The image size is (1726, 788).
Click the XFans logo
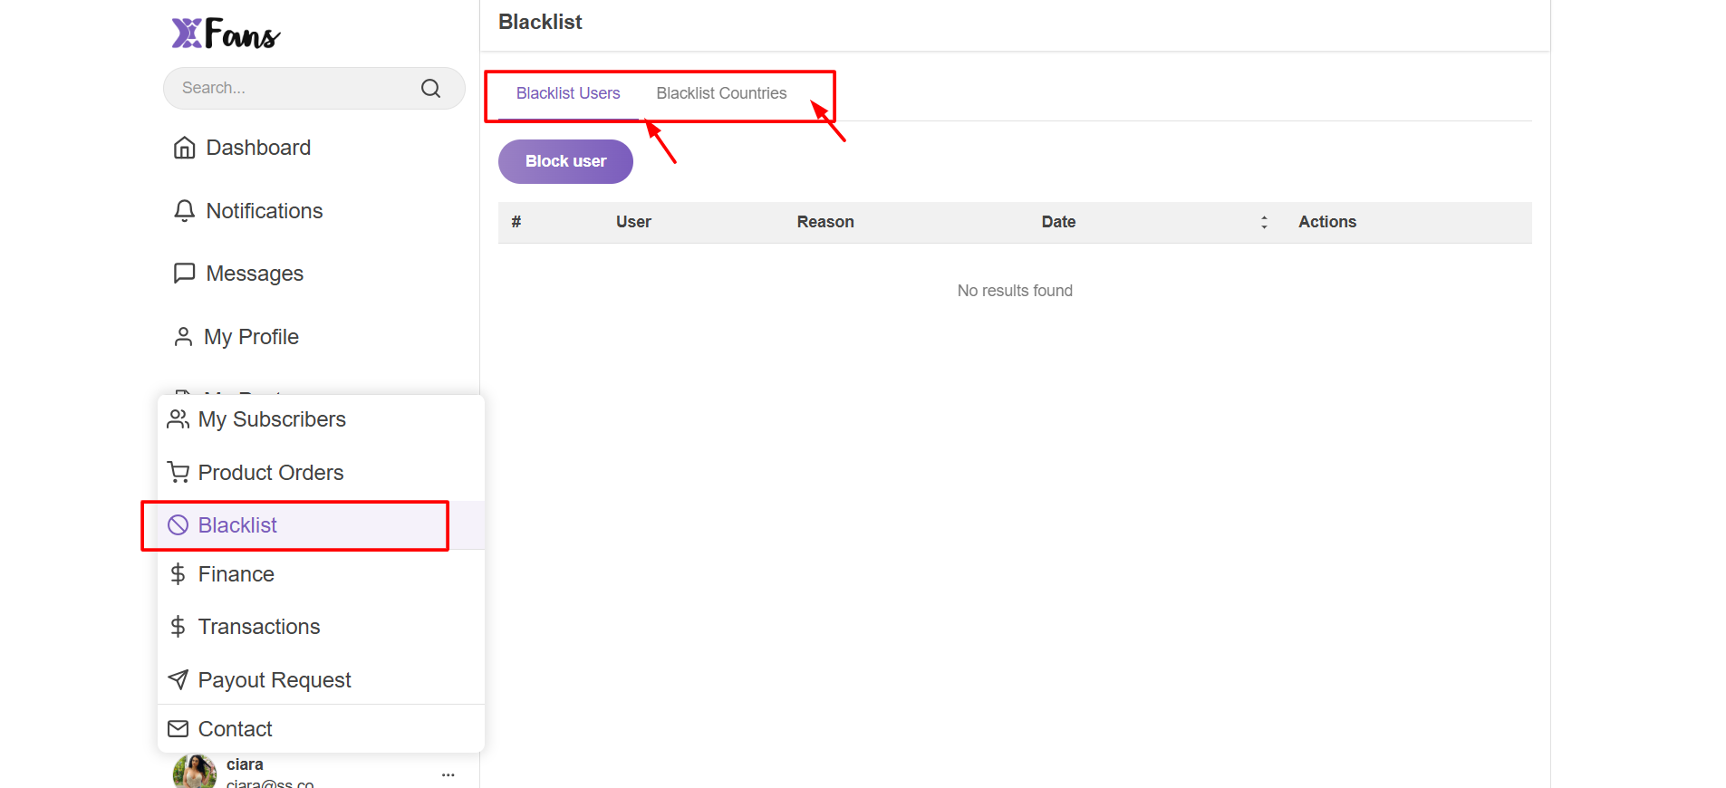(226, 34)
